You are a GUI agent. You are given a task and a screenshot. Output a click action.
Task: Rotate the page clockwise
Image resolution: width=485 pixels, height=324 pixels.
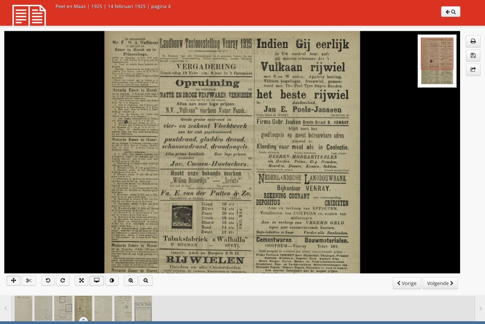tap(63, 281)
